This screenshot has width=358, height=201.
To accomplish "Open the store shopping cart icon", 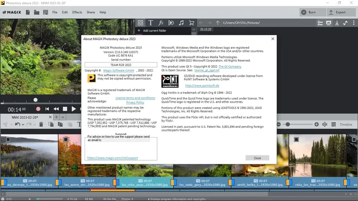I will pyautogui.click(x=192, y=23).
